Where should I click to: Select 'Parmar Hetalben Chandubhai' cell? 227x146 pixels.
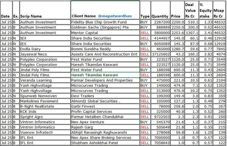point(105,117)
